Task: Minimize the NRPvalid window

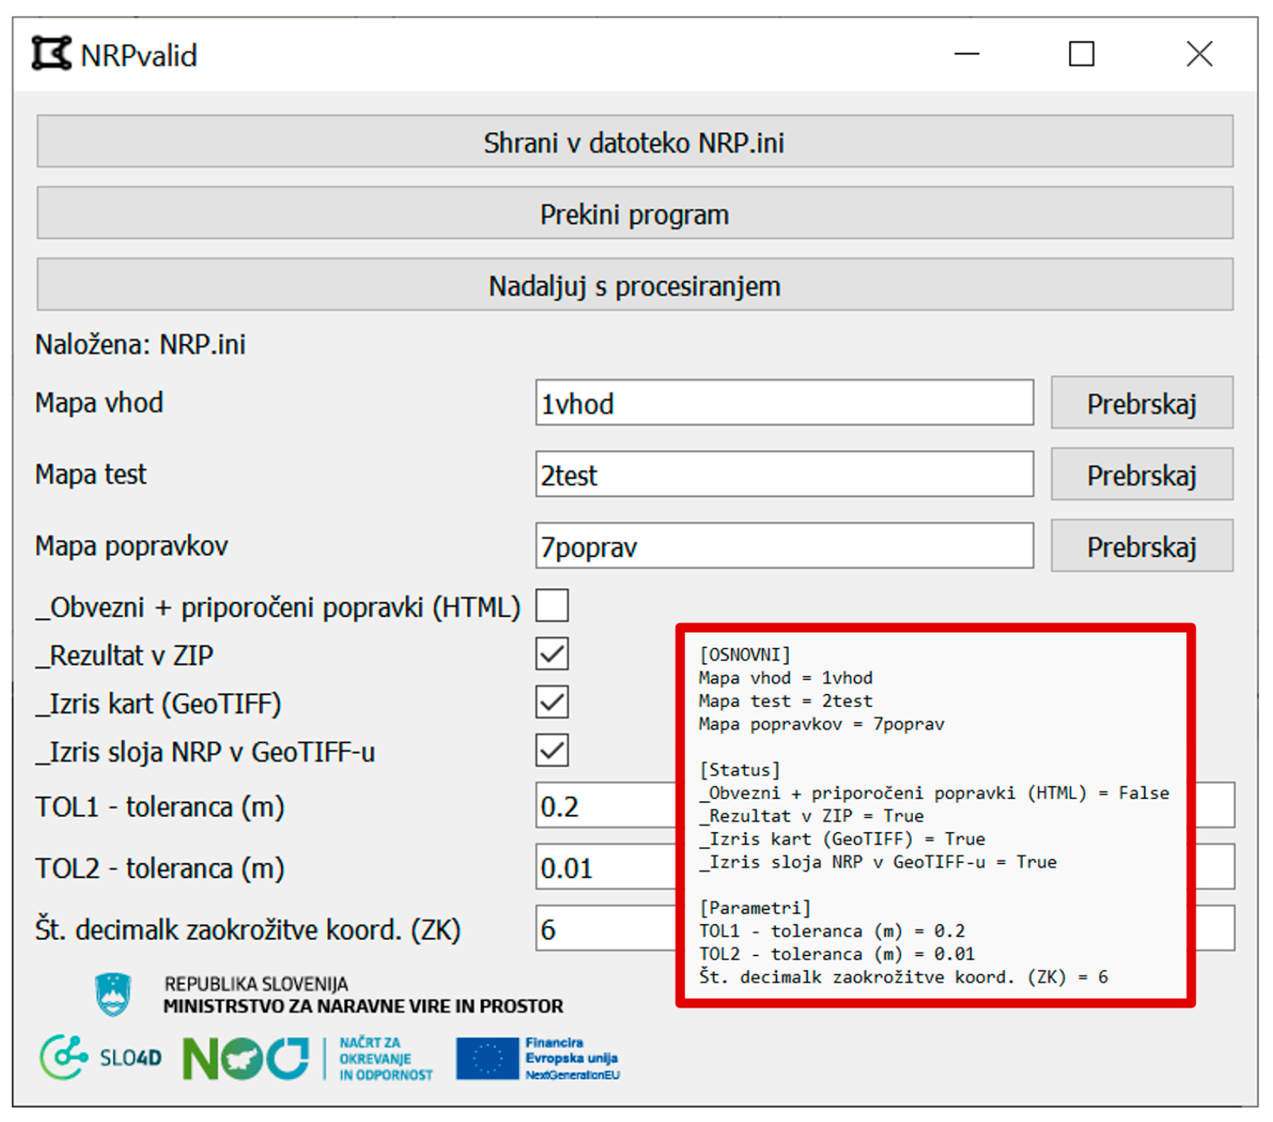Action: (x=966, y=54)
